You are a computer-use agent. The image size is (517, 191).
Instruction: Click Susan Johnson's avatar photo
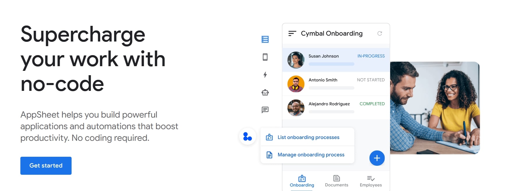[296, 60]
